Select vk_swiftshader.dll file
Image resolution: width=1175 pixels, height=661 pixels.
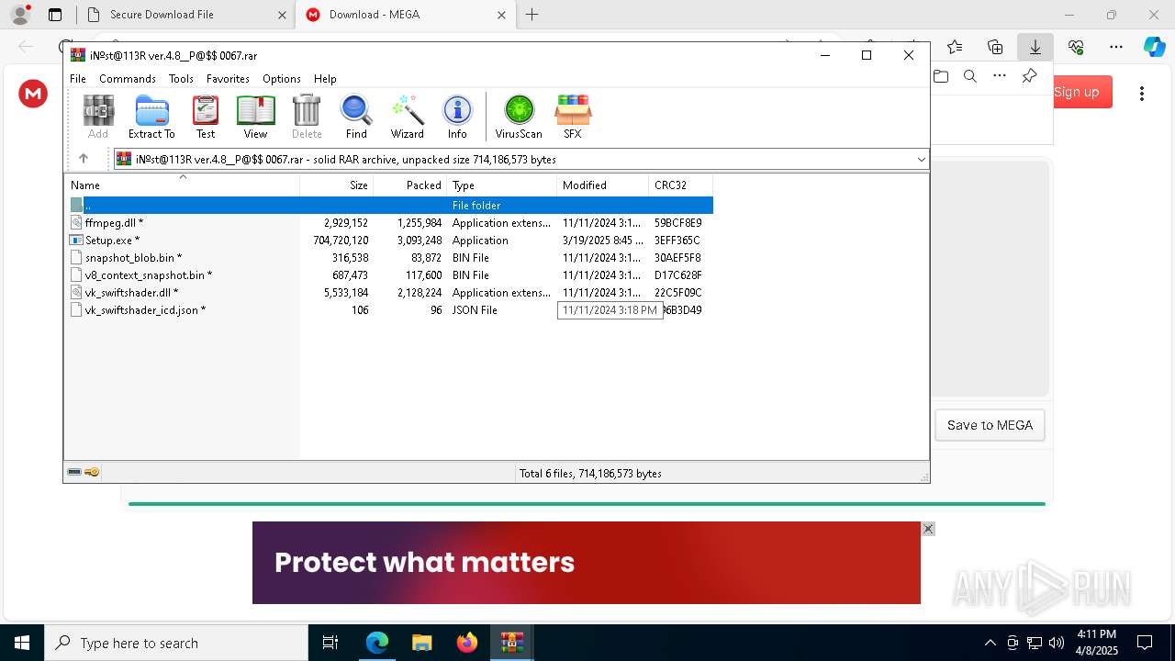(389, 292)
